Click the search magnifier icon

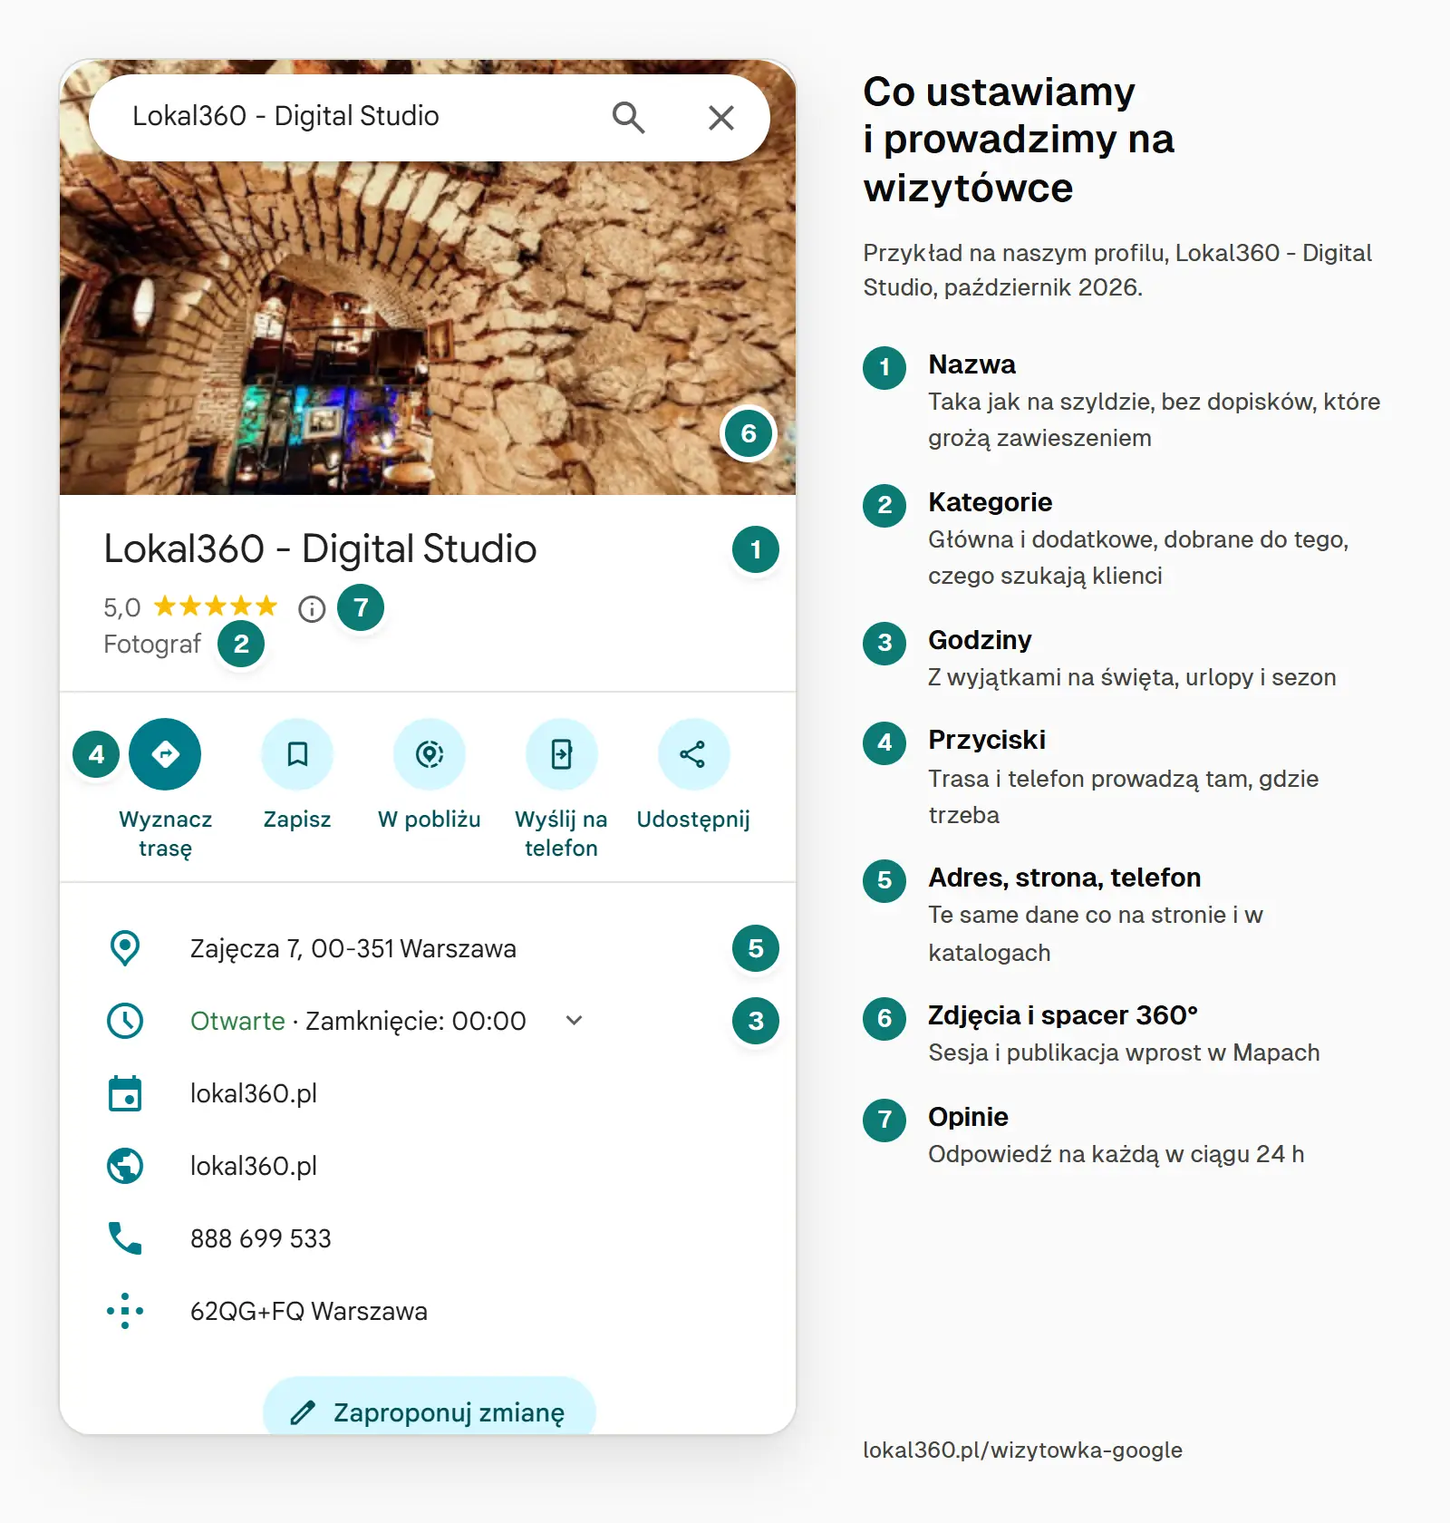[x=628, y=118]
